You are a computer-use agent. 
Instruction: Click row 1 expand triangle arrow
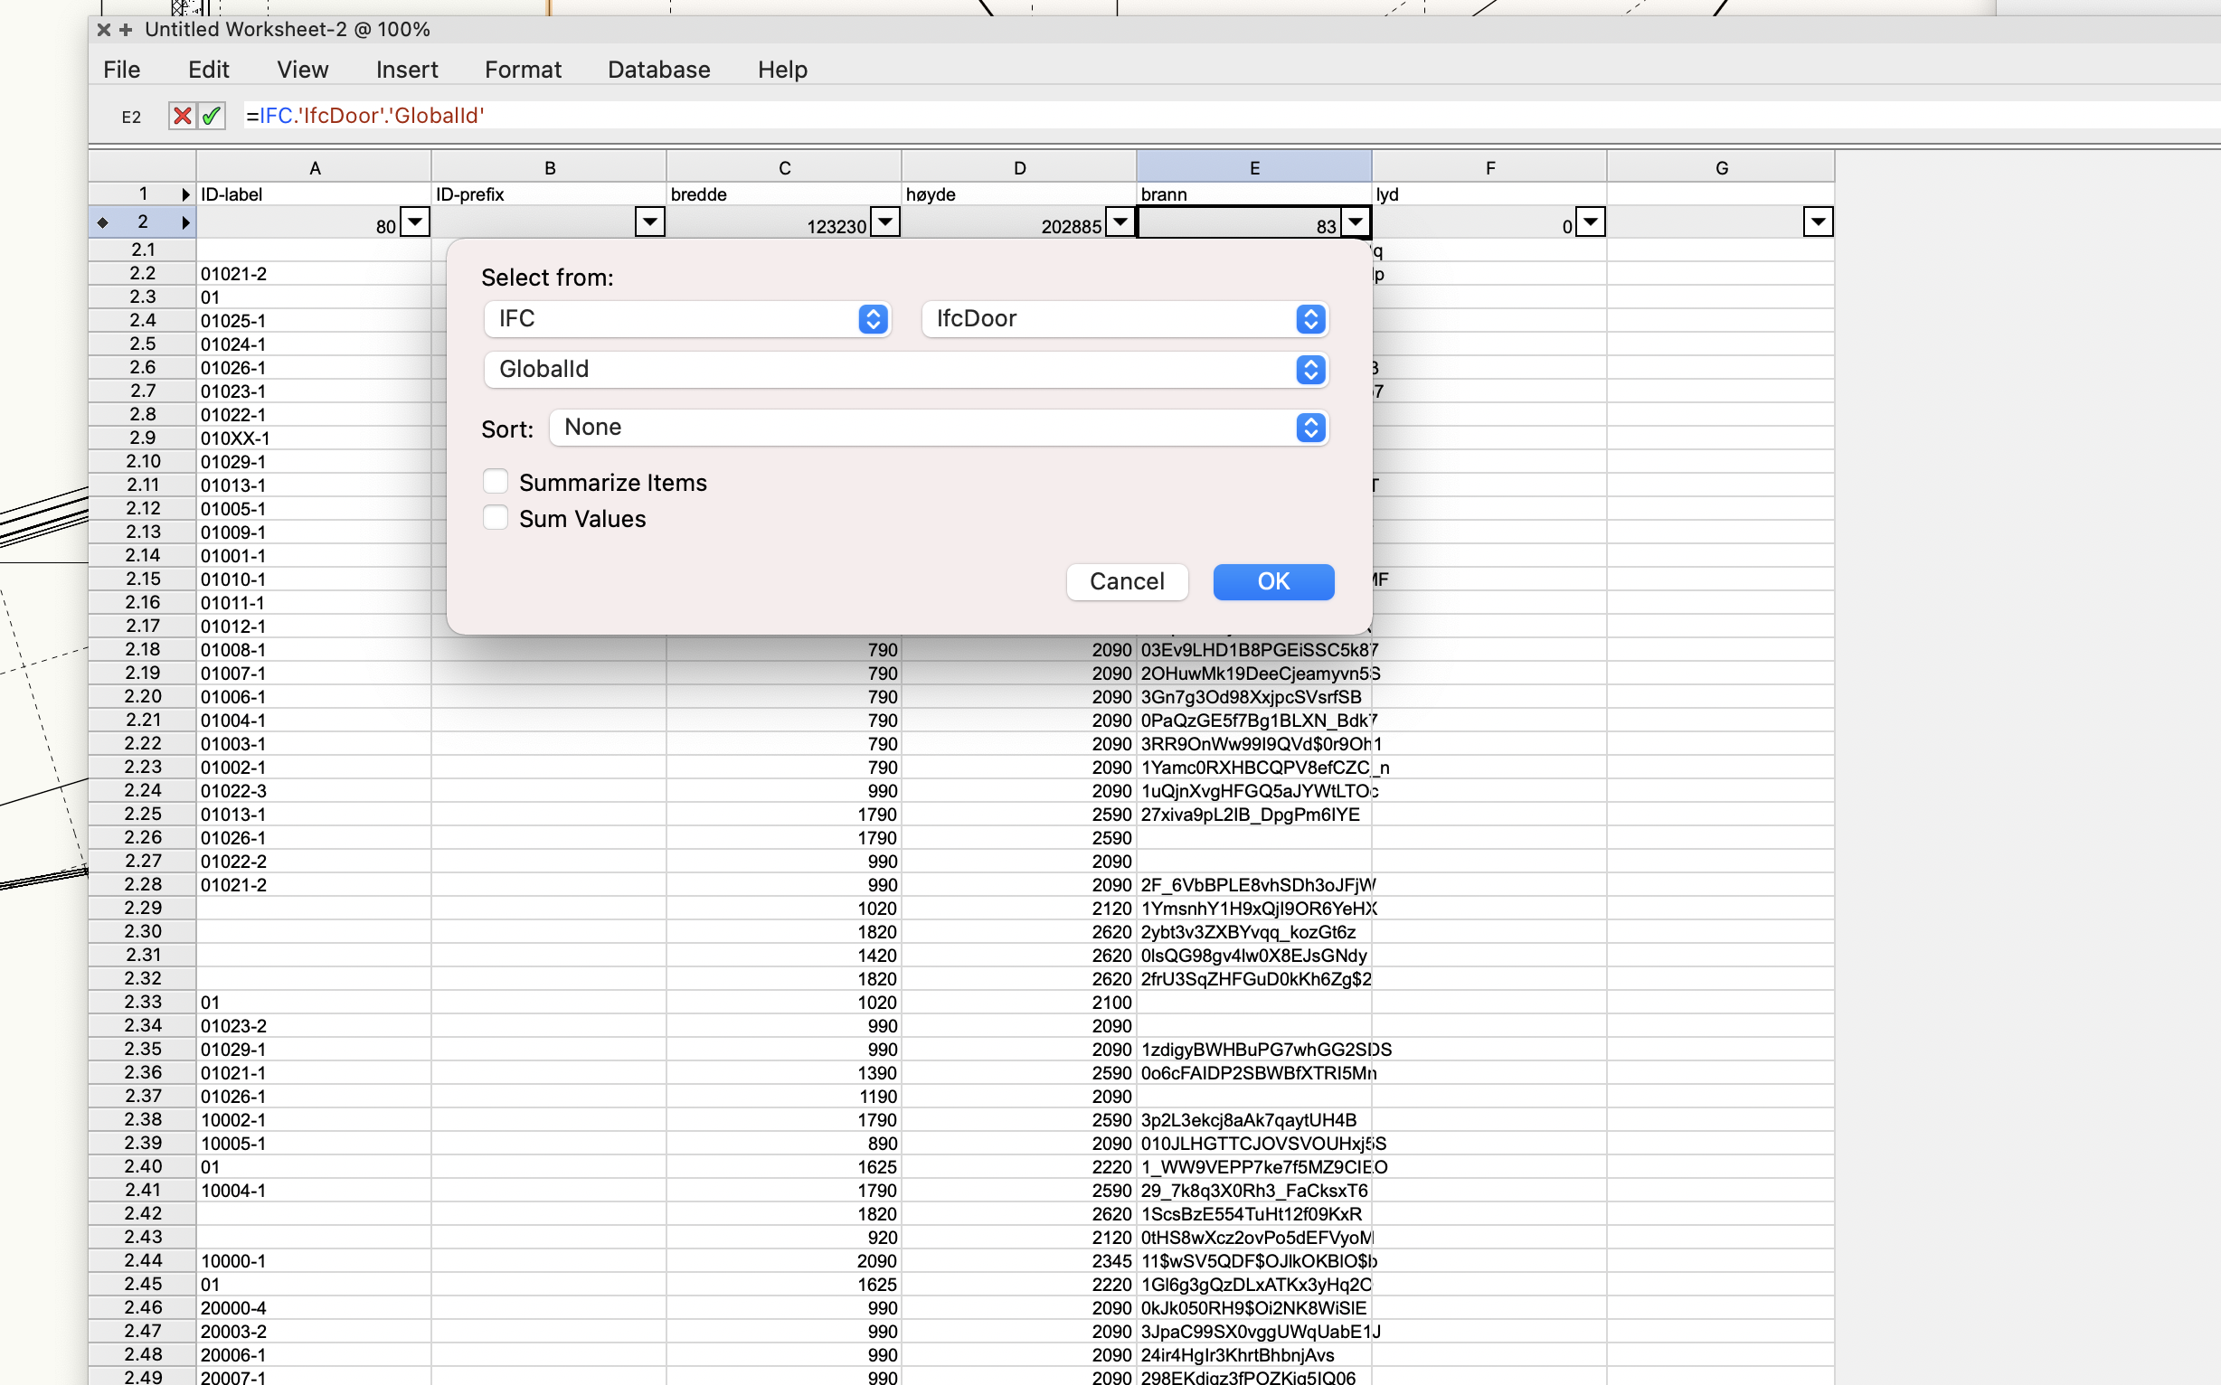186,194
